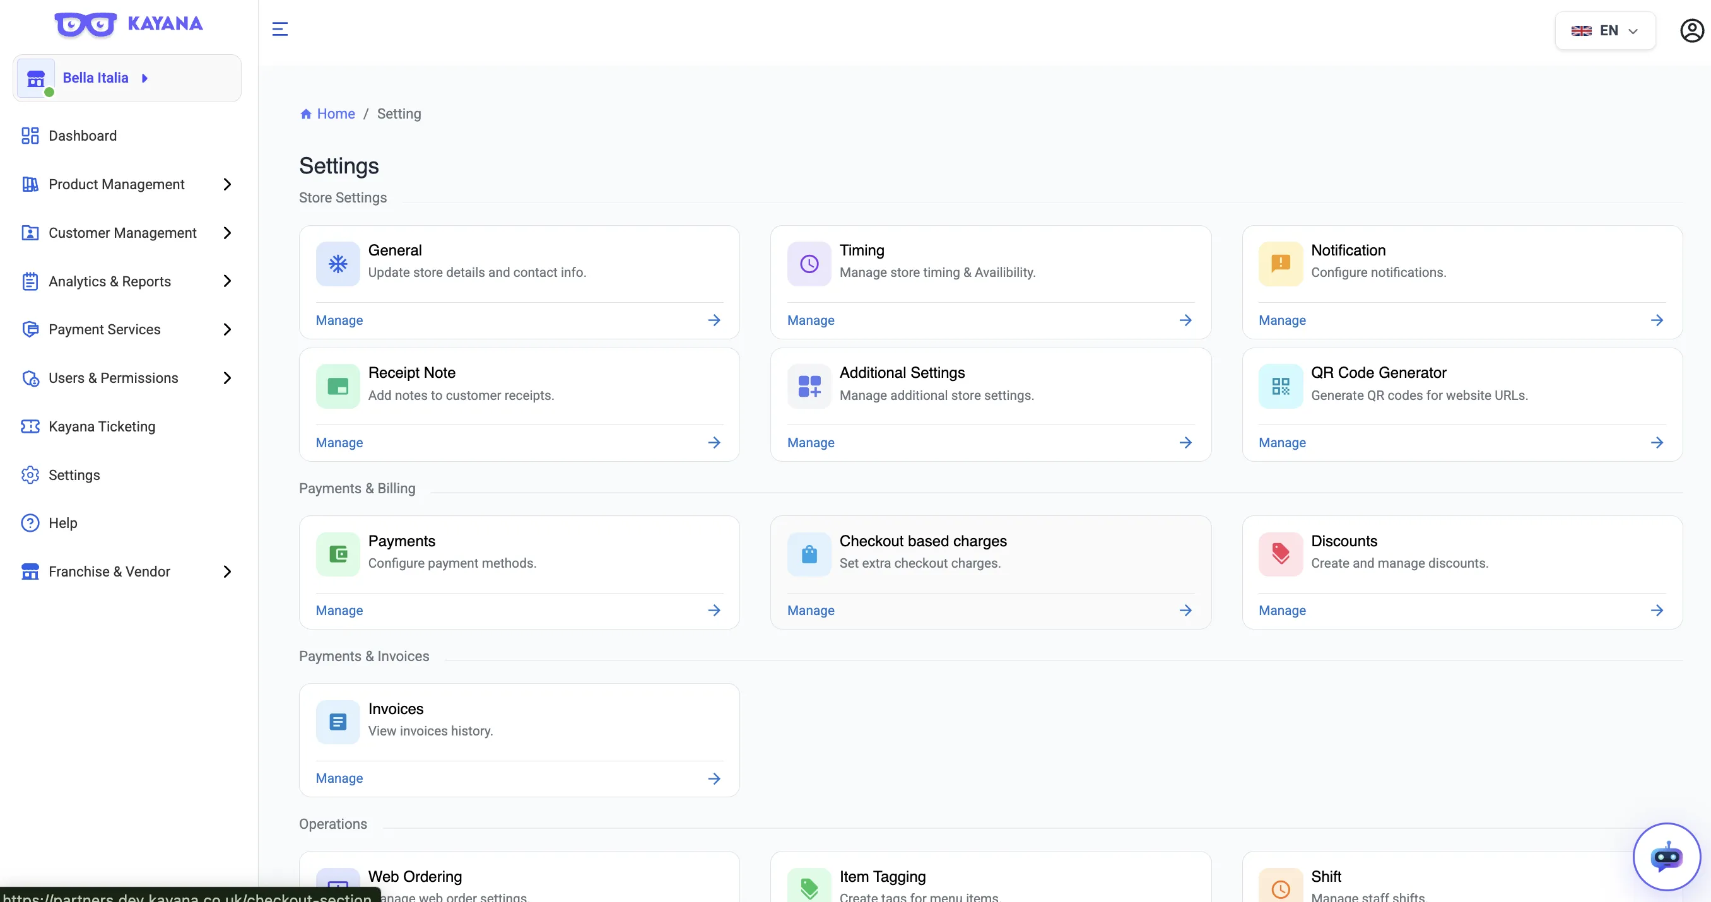Click the Web Ordering card title

415,877
